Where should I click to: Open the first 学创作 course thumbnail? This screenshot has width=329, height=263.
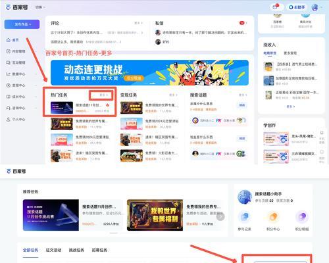point(276,139)
